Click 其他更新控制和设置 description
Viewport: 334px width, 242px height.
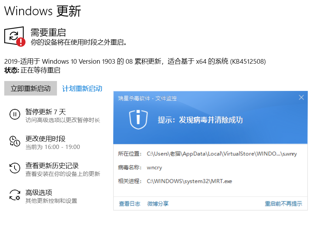[x=51, y=201]
